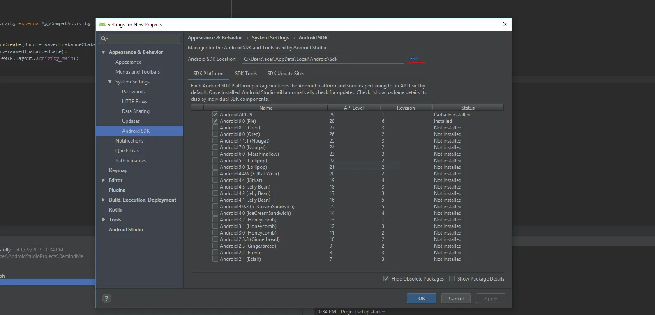Check the Android 4.4 (KitKat) checkbox
This screenshot has height=315, width=655.
pos(215,180)
